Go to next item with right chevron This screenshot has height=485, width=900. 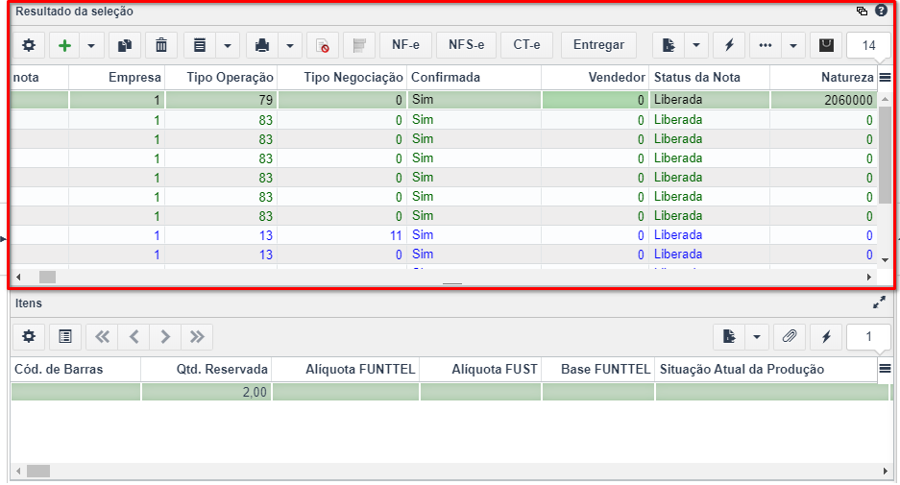pyautogui.click(x=165, y=337)
